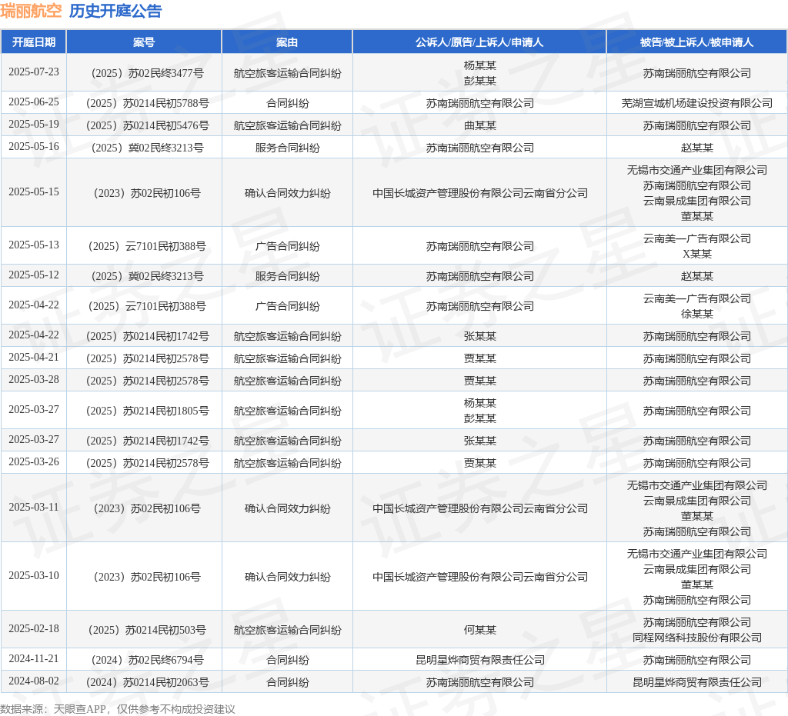Click defendant 同程网络科技股份有限公司
The width and height of the screenshot is (788, 716).
[x=696, y=638]
